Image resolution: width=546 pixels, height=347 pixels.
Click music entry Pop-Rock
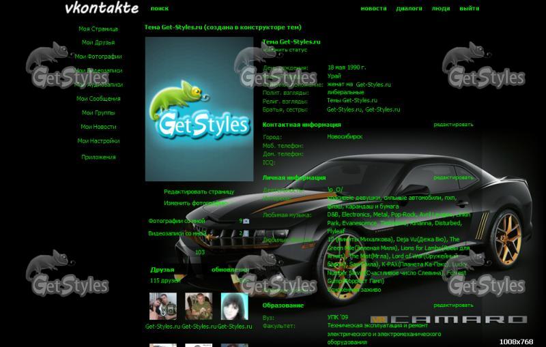(x=403, y=215)
